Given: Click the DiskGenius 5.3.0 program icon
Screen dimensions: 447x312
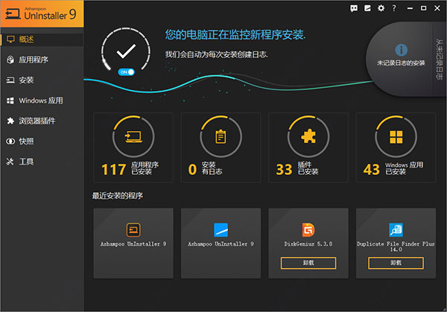Looking at the screenshot, I should [x=308, y=229].
